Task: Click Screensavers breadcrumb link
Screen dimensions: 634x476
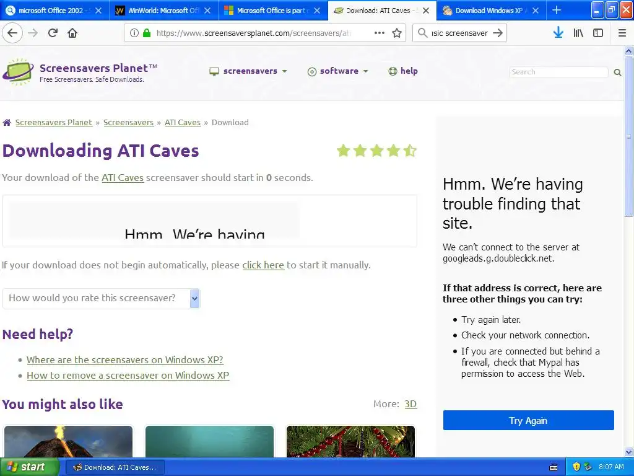Action: (x=129, y=122)
